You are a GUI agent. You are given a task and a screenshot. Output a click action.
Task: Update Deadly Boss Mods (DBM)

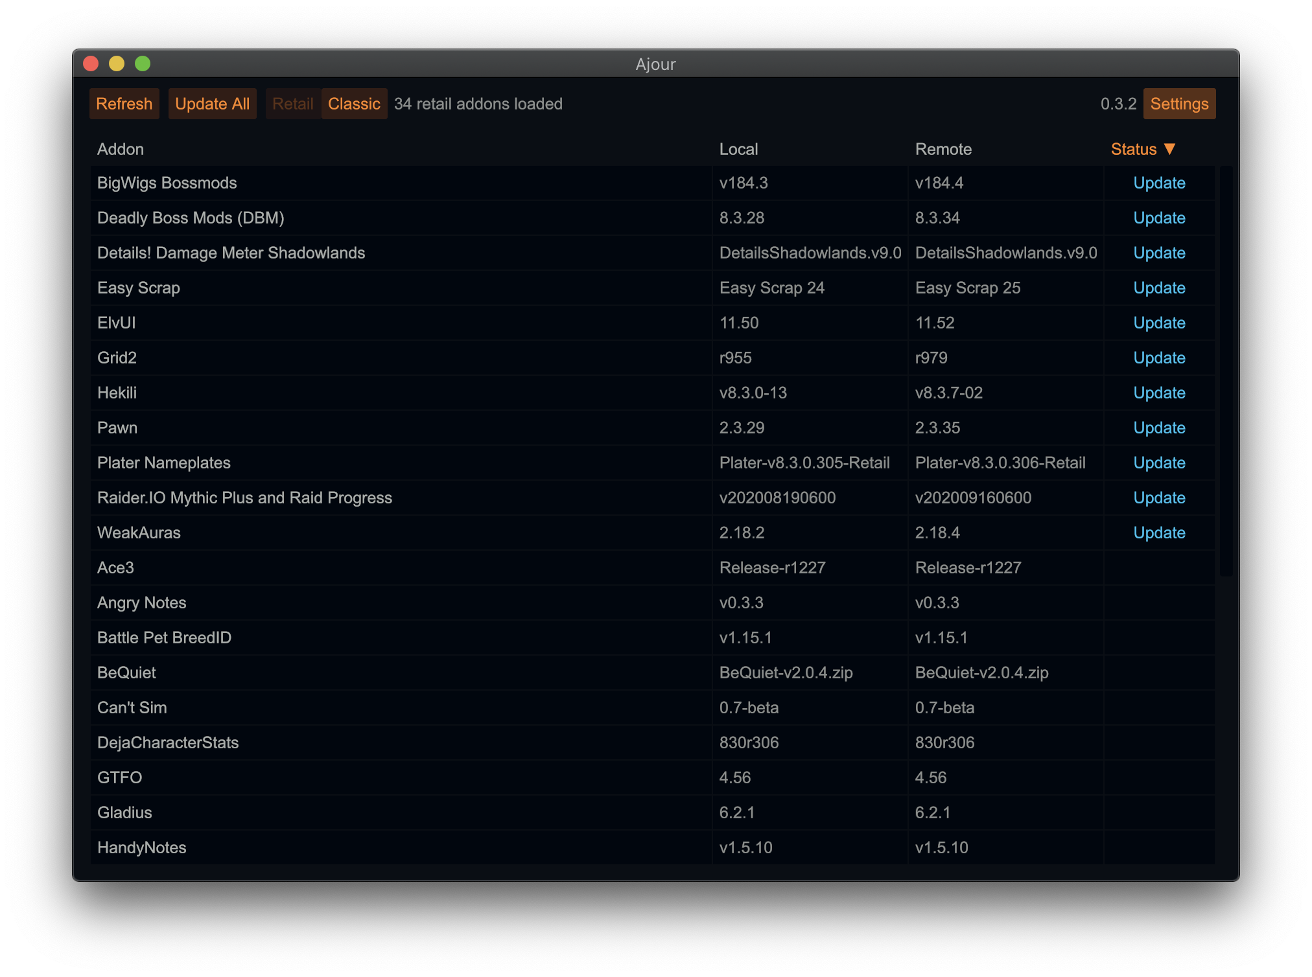[1159, 218]
